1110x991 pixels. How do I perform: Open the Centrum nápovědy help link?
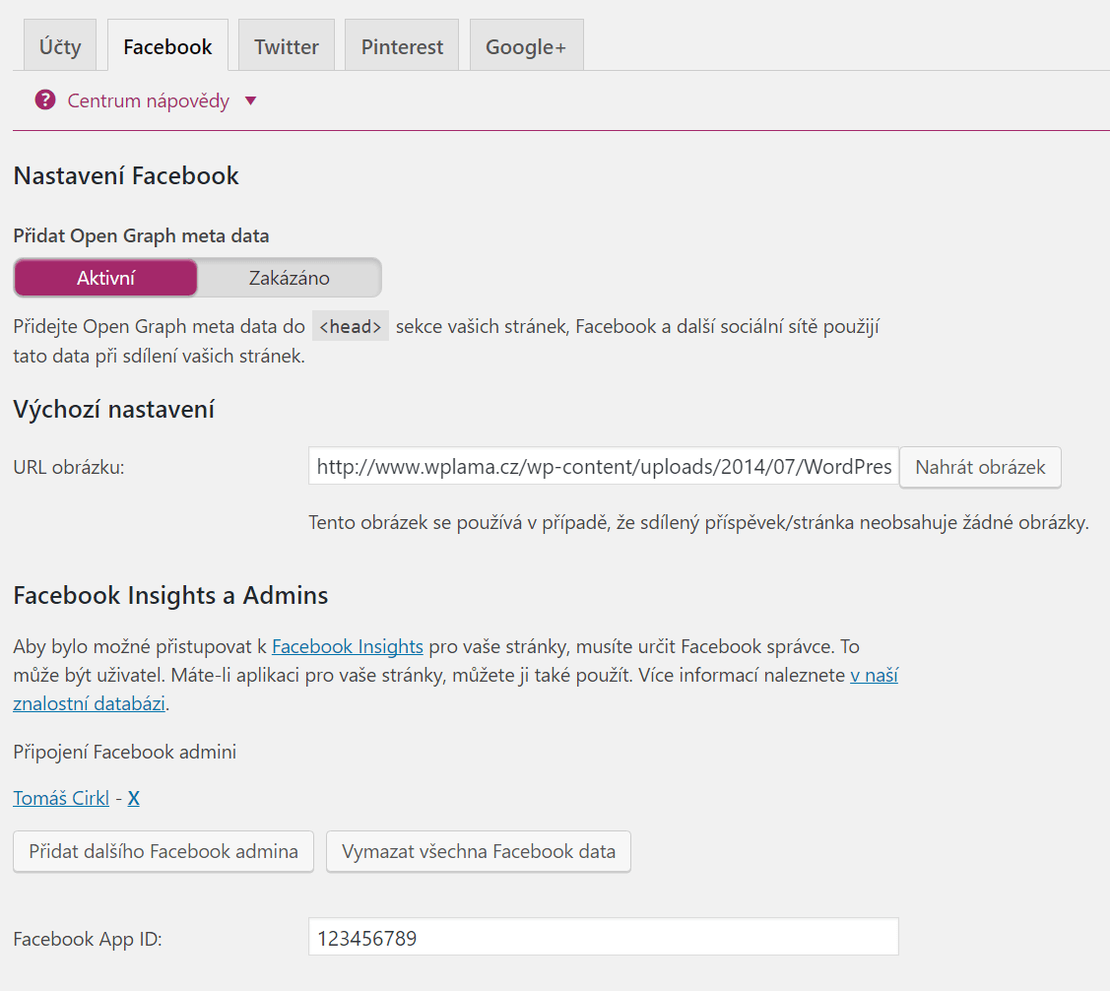click(x=148, y=101)
